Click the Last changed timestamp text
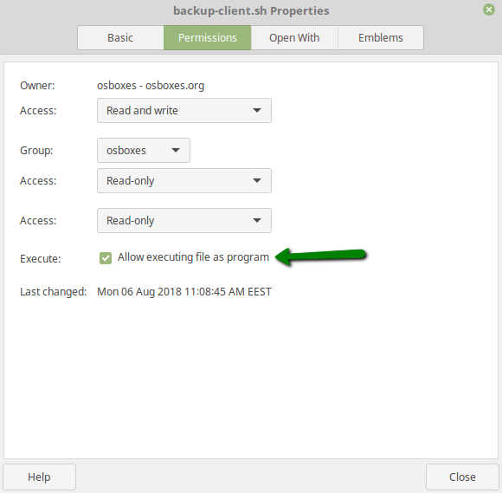This screenshot has height=493, width=502. click(184, 292)
